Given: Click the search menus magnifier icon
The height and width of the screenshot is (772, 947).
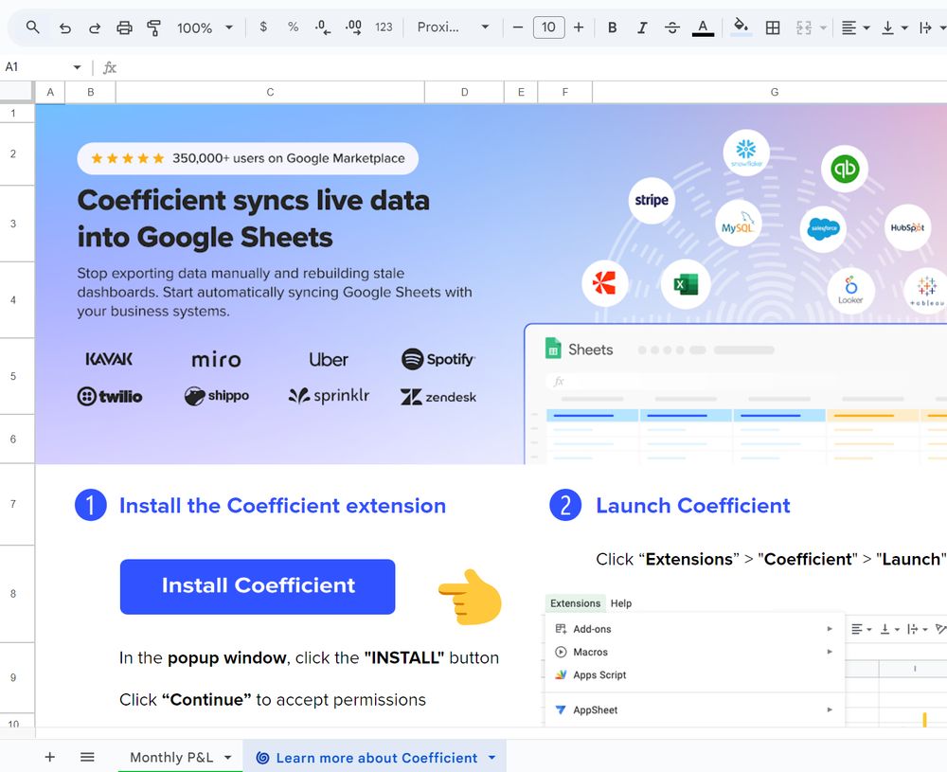Looking at the screenshot, I should 32,27.
